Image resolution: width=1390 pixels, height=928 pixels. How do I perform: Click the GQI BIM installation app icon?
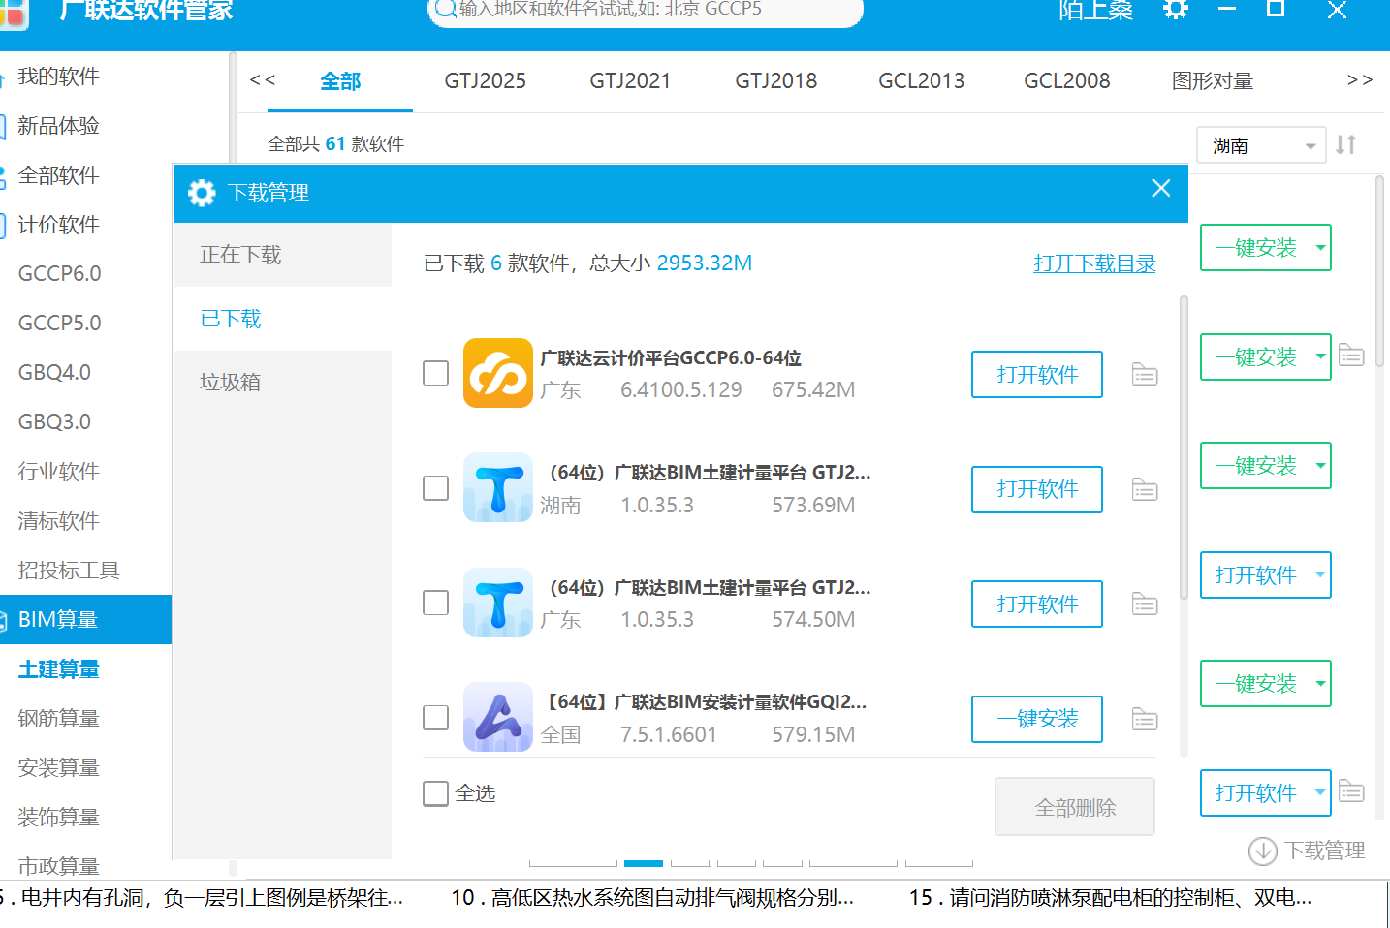[x=498, y=717]
